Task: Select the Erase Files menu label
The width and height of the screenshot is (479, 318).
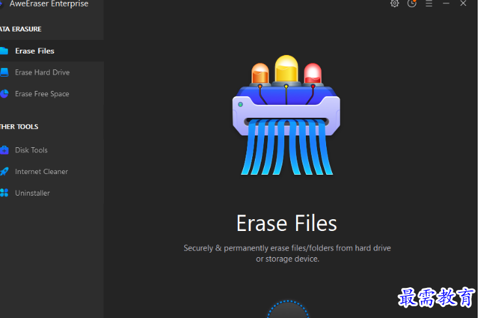Action: 35,51
